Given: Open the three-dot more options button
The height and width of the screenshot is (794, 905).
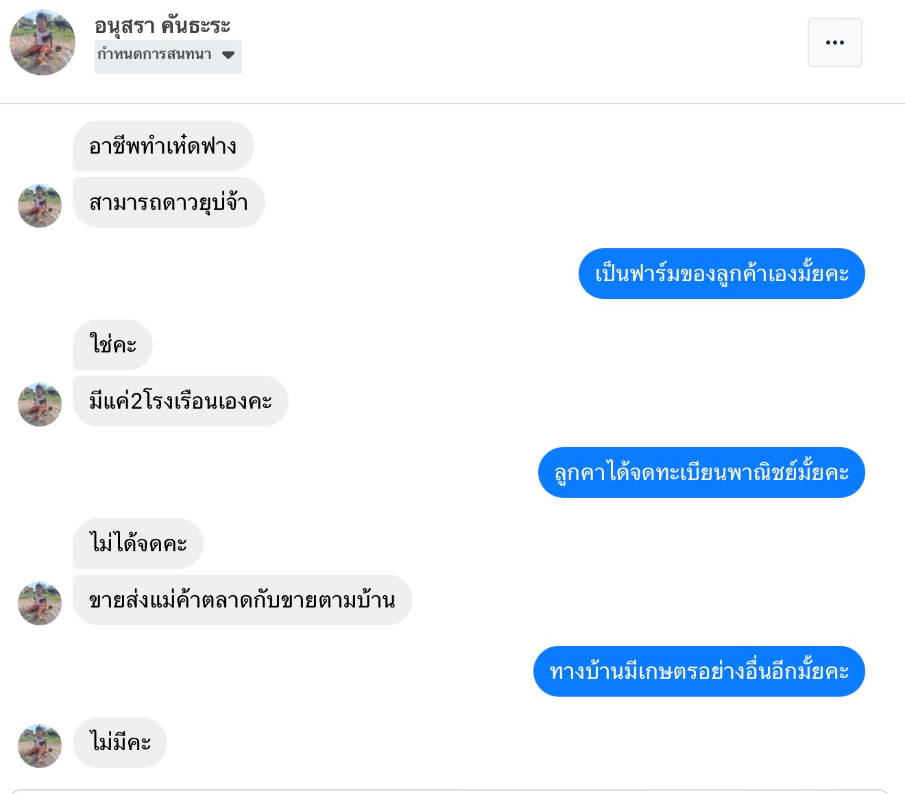Looking at the screenshot, I should click(x=834, y=43).
